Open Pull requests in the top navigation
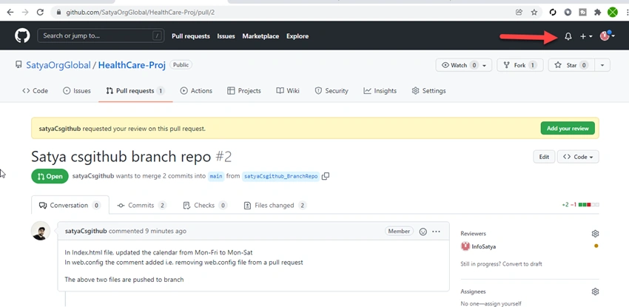 pos(190,36)
